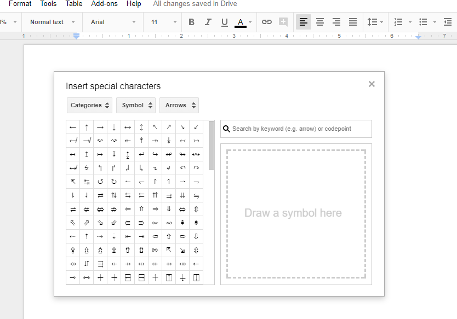Expand the Categories dropdown

90,105
